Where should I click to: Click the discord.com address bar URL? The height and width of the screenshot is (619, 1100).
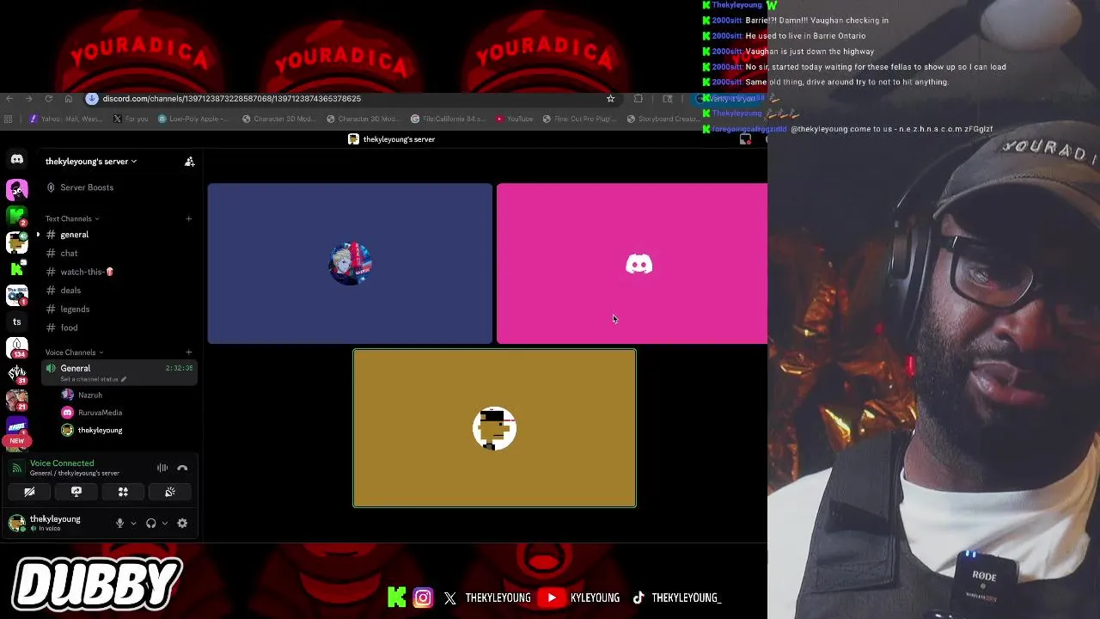232,99
